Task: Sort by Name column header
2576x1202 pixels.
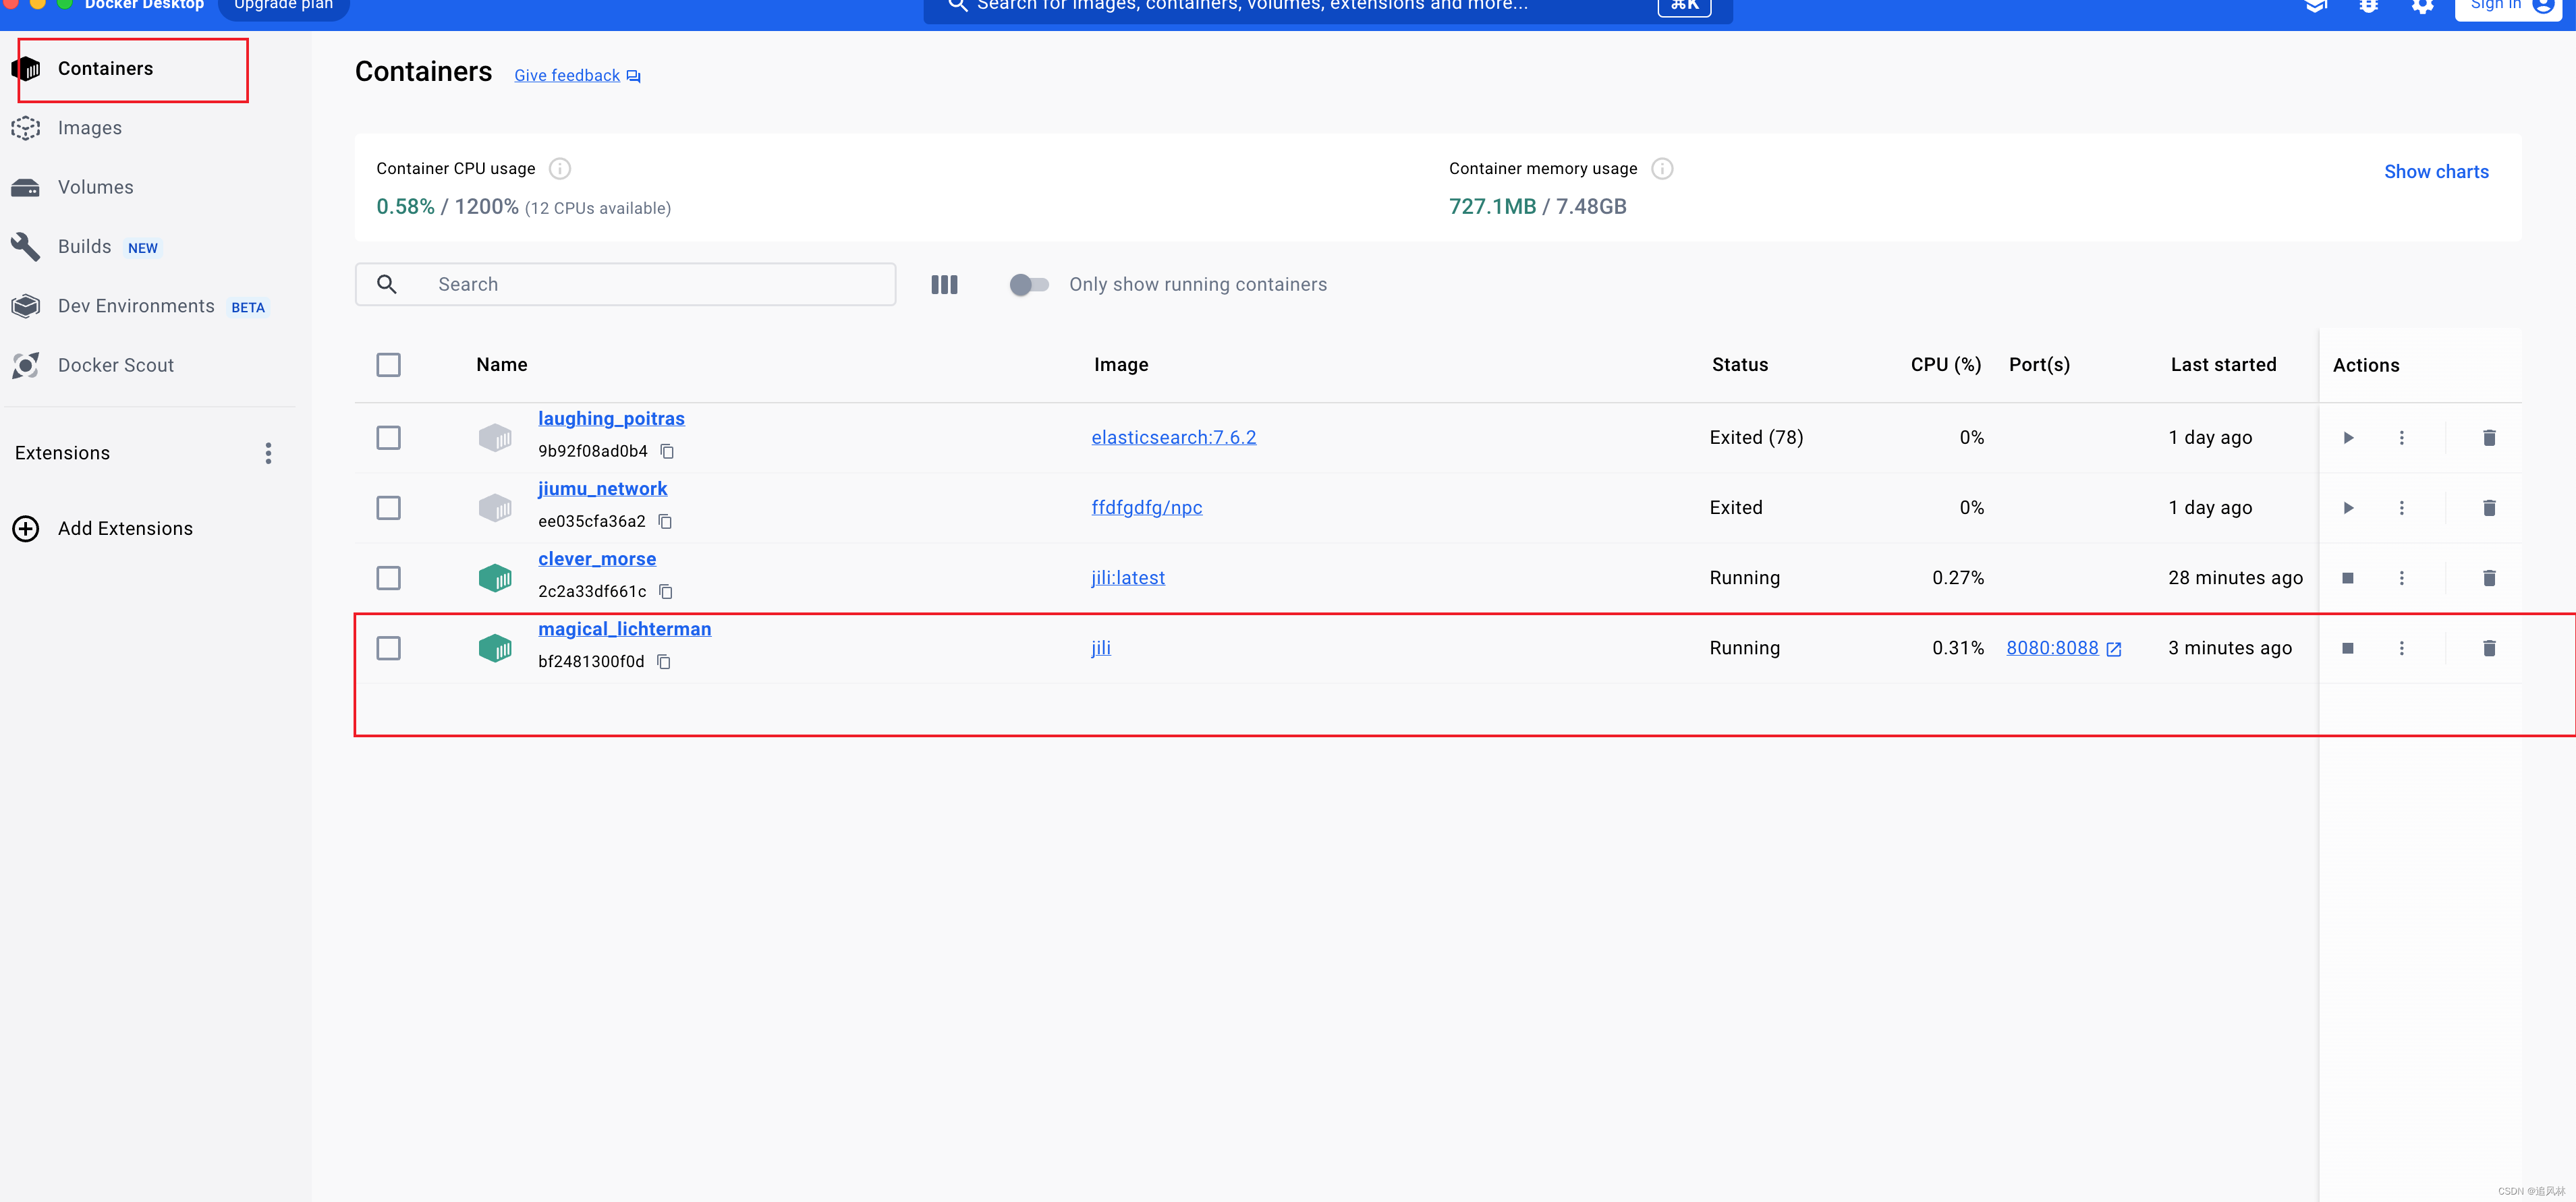Action: coord(502,365)
